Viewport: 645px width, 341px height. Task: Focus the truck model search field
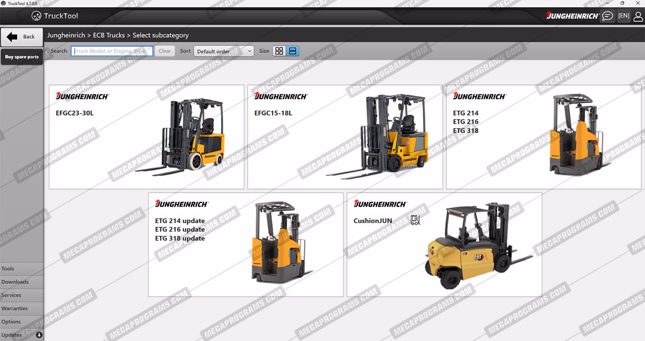pos(112,51)
